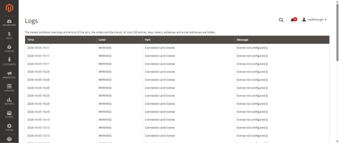The height and width of the screenshot is (143, 339).
Task: Open the Marketing sidebar menu
Action: point(9,75)
